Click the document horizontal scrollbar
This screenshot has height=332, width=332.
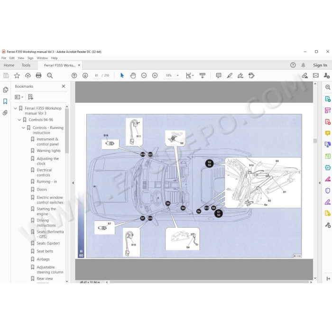[209, 282]
